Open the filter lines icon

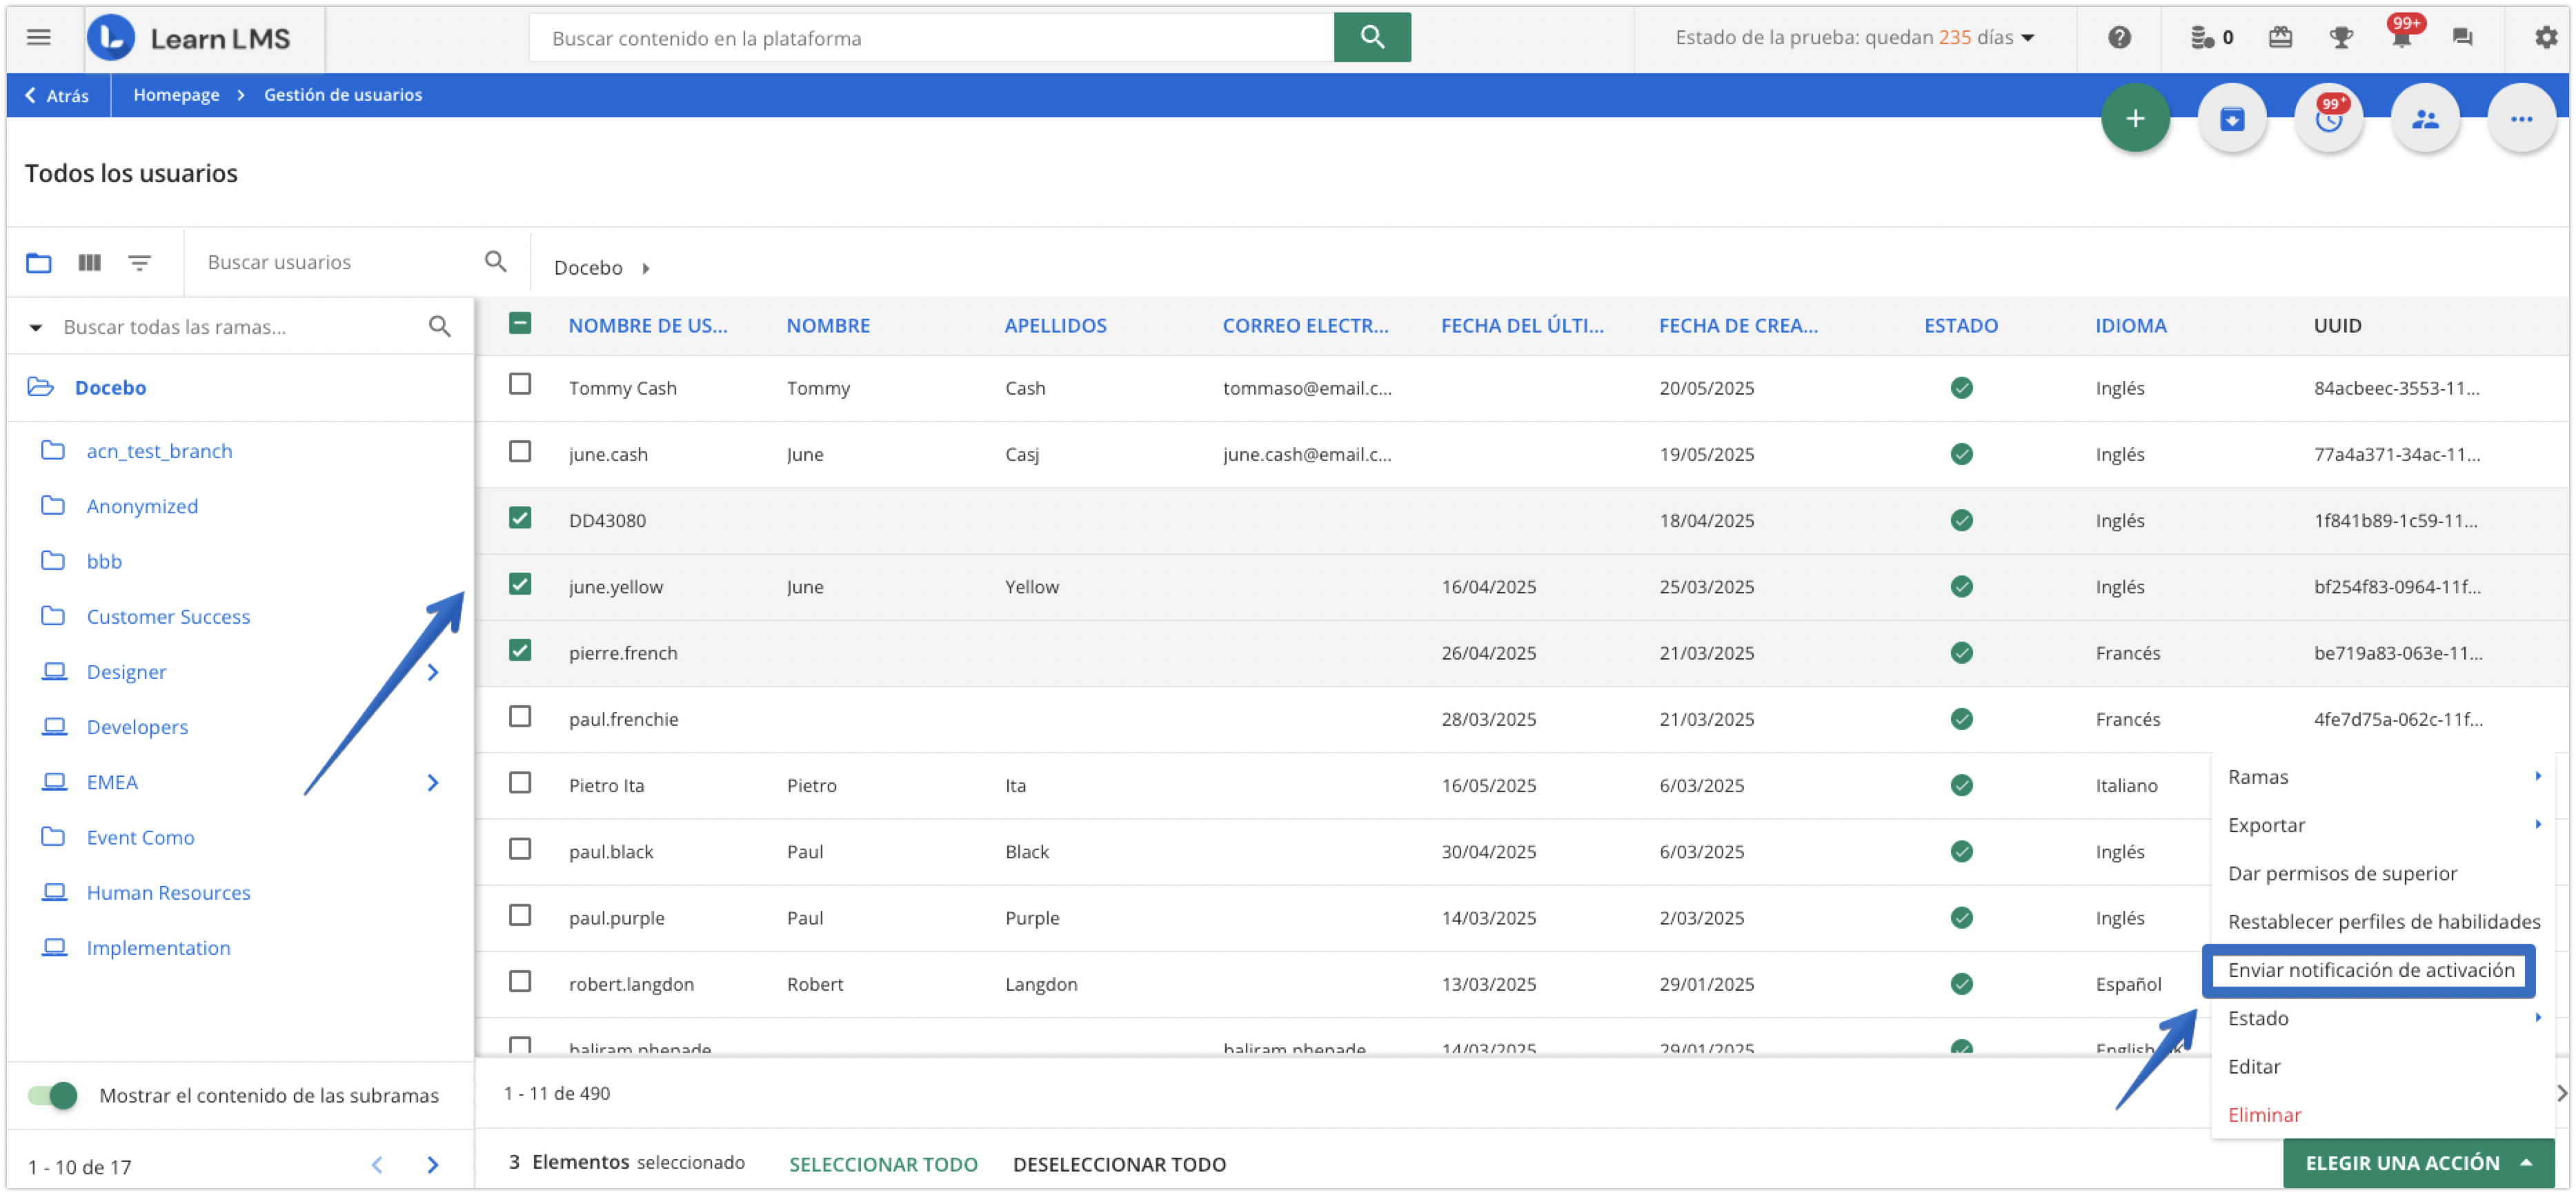[x=139, y=262]
